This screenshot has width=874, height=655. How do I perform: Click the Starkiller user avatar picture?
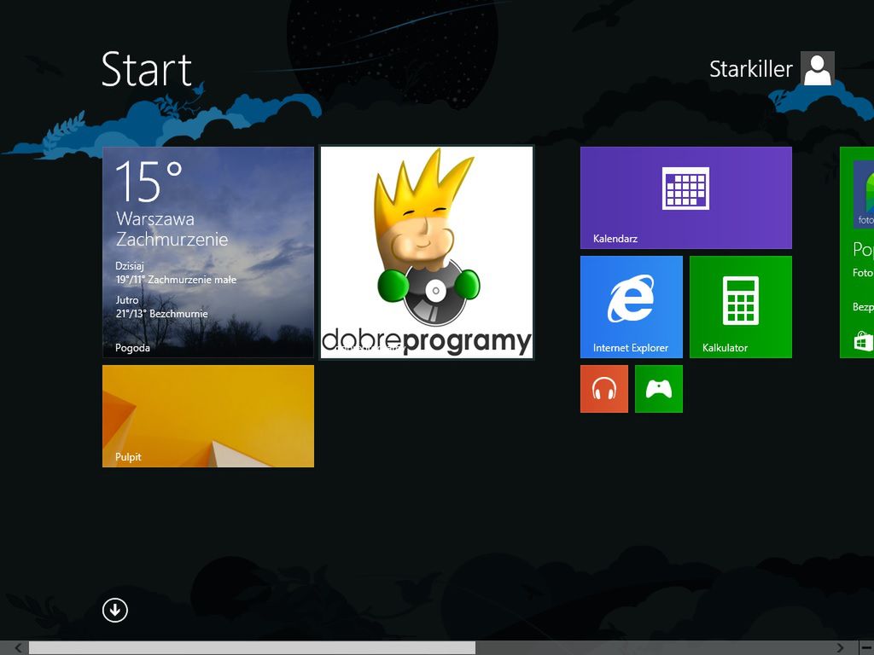click(817, 68)
